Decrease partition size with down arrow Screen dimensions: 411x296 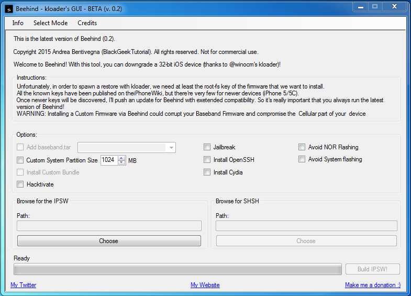point(121,162)
